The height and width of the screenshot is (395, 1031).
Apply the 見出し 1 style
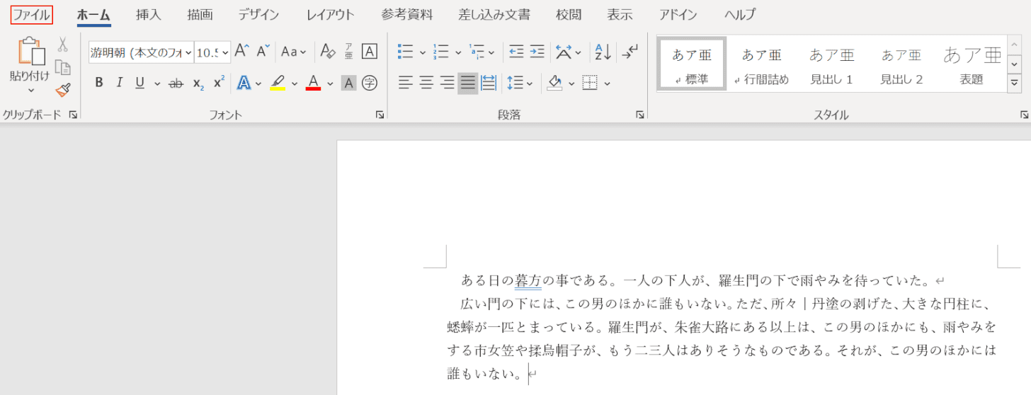click(831, 64)
